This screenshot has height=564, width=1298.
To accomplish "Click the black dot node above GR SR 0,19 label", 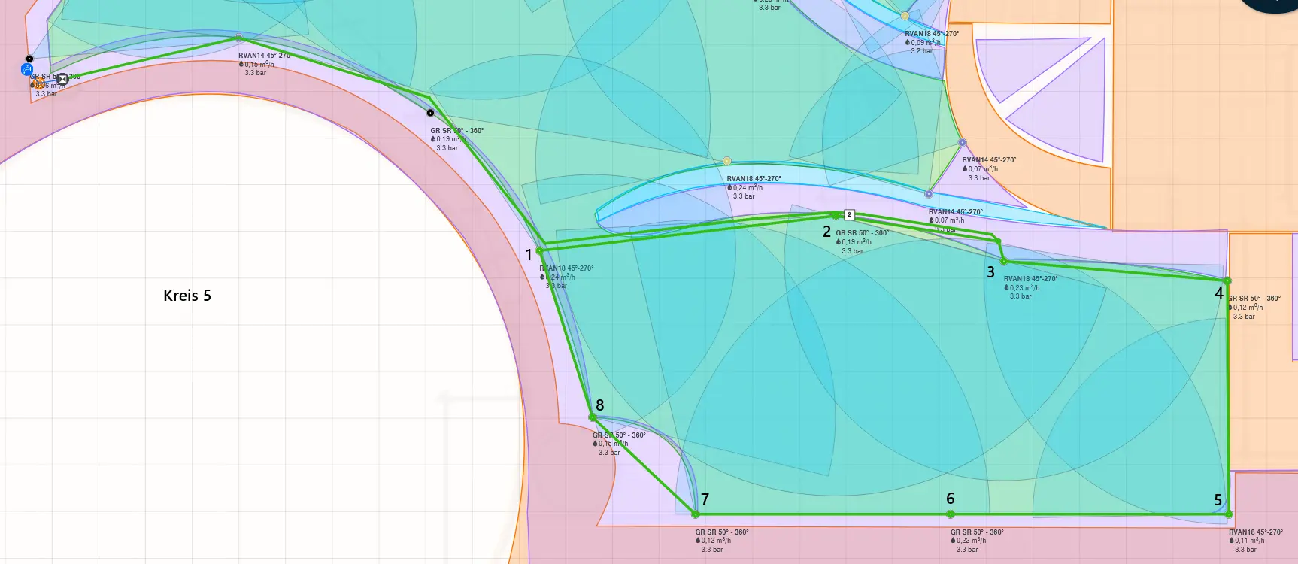I will [x=430, y=113].
